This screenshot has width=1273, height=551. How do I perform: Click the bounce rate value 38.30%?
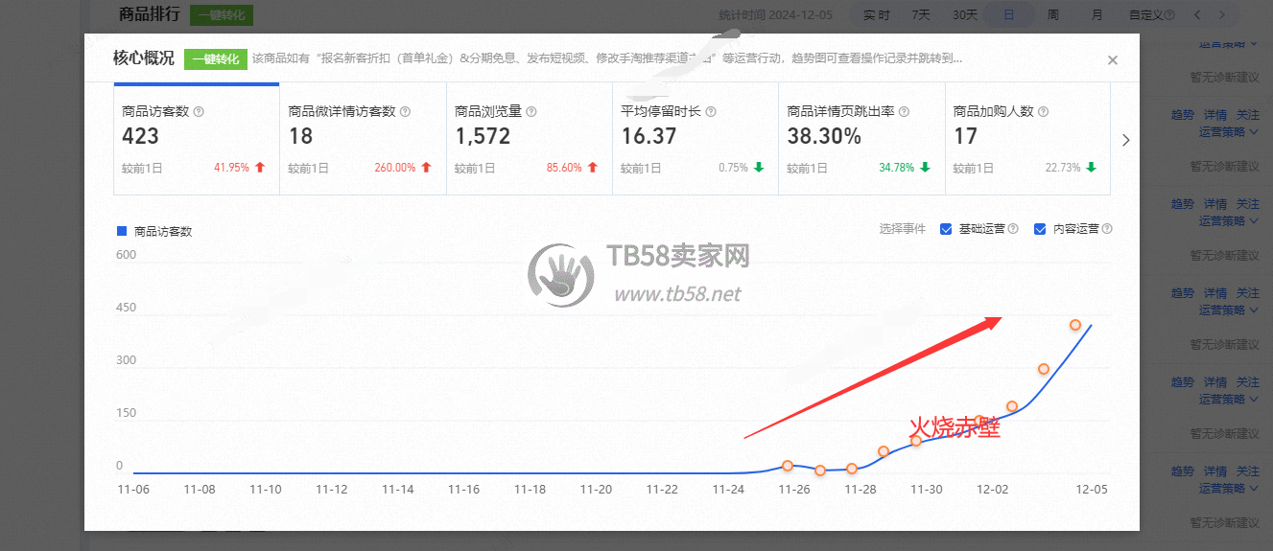[824, 136]
